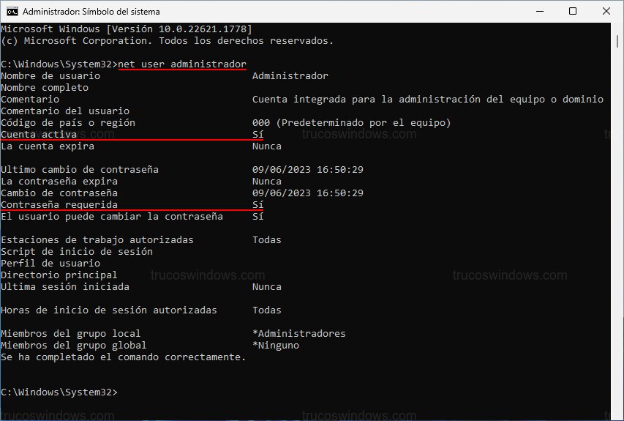Image resolution: width=624 pixels, height=421 pixels.
Task: Click the '*Ninguno' value
Action: (275, 346)
